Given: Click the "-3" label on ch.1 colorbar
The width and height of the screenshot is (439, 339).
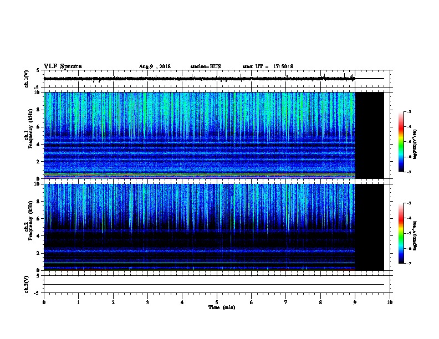Looking at the screenshot, I should tap(409, 111).
